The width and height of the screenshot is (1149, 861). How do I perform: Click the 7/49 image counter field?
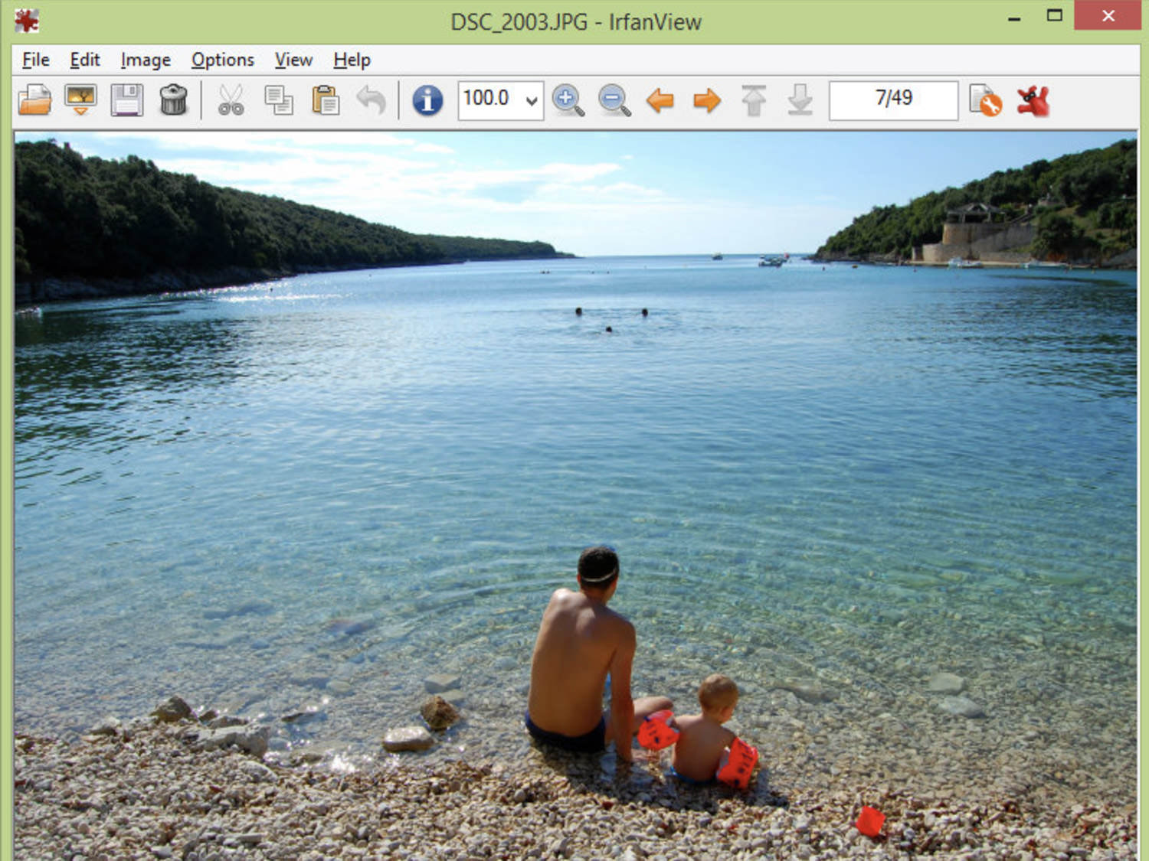pyautogui.click(x=893, y=100)
